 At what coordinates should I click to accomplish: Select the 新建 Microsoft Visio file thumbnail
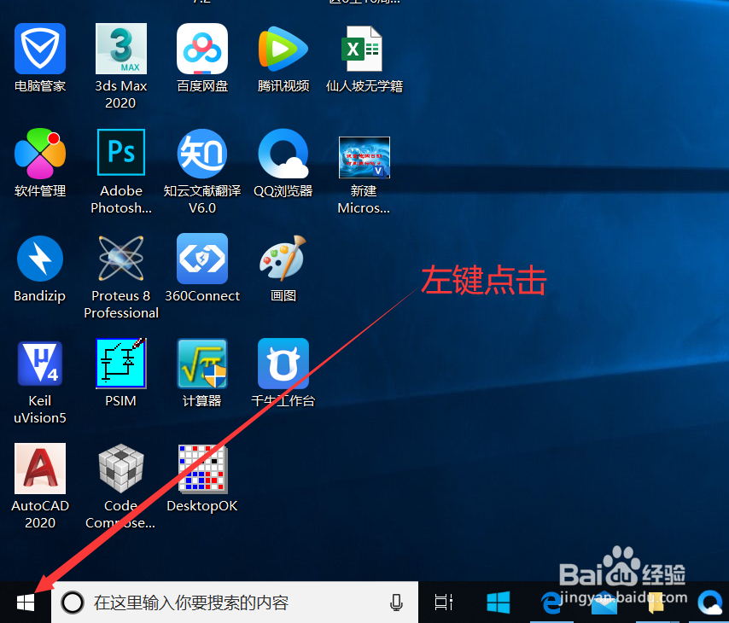click(x=364, y=158)
